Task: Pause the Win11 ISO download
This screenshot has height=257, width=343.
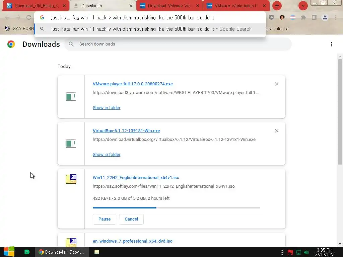Action: pyautogui.click(x=105, y=219)
